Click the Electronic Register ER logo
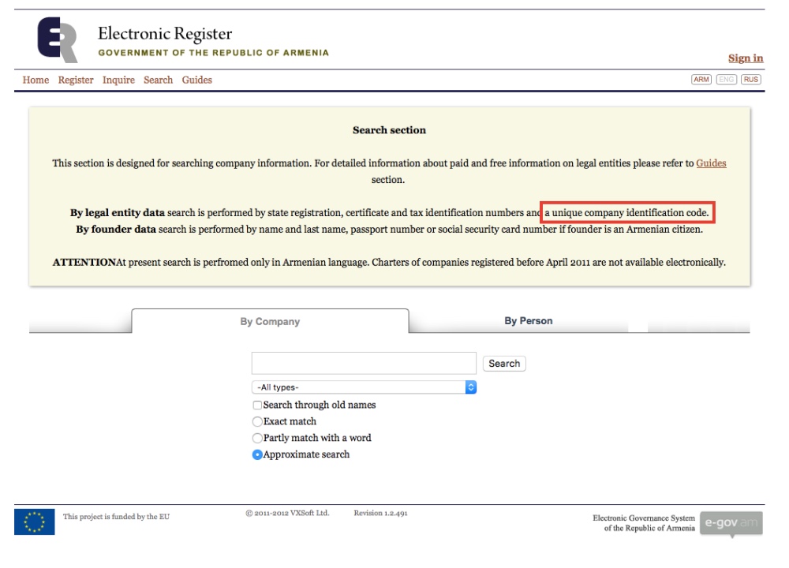This screenshot has width=789, height=568. pos(58,39)
